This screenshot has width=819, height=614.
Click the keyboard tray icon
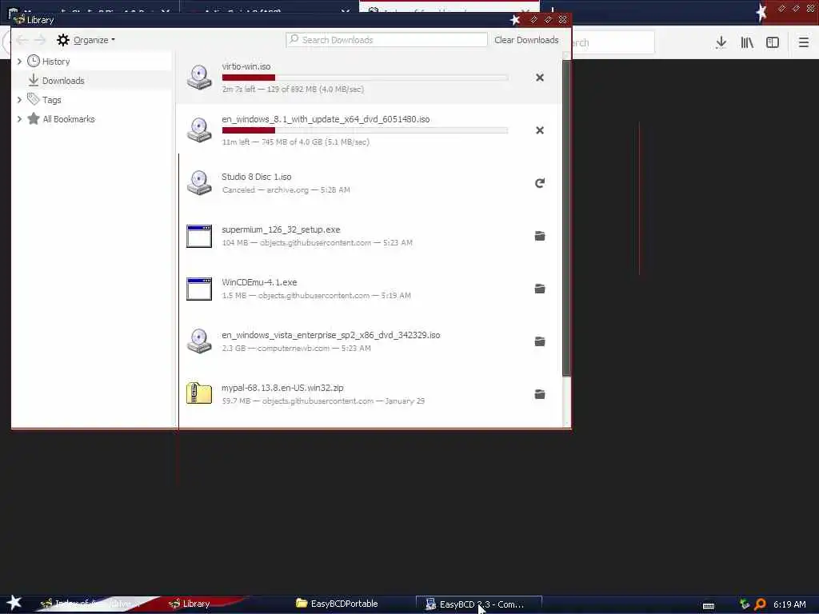click(709, 606)
